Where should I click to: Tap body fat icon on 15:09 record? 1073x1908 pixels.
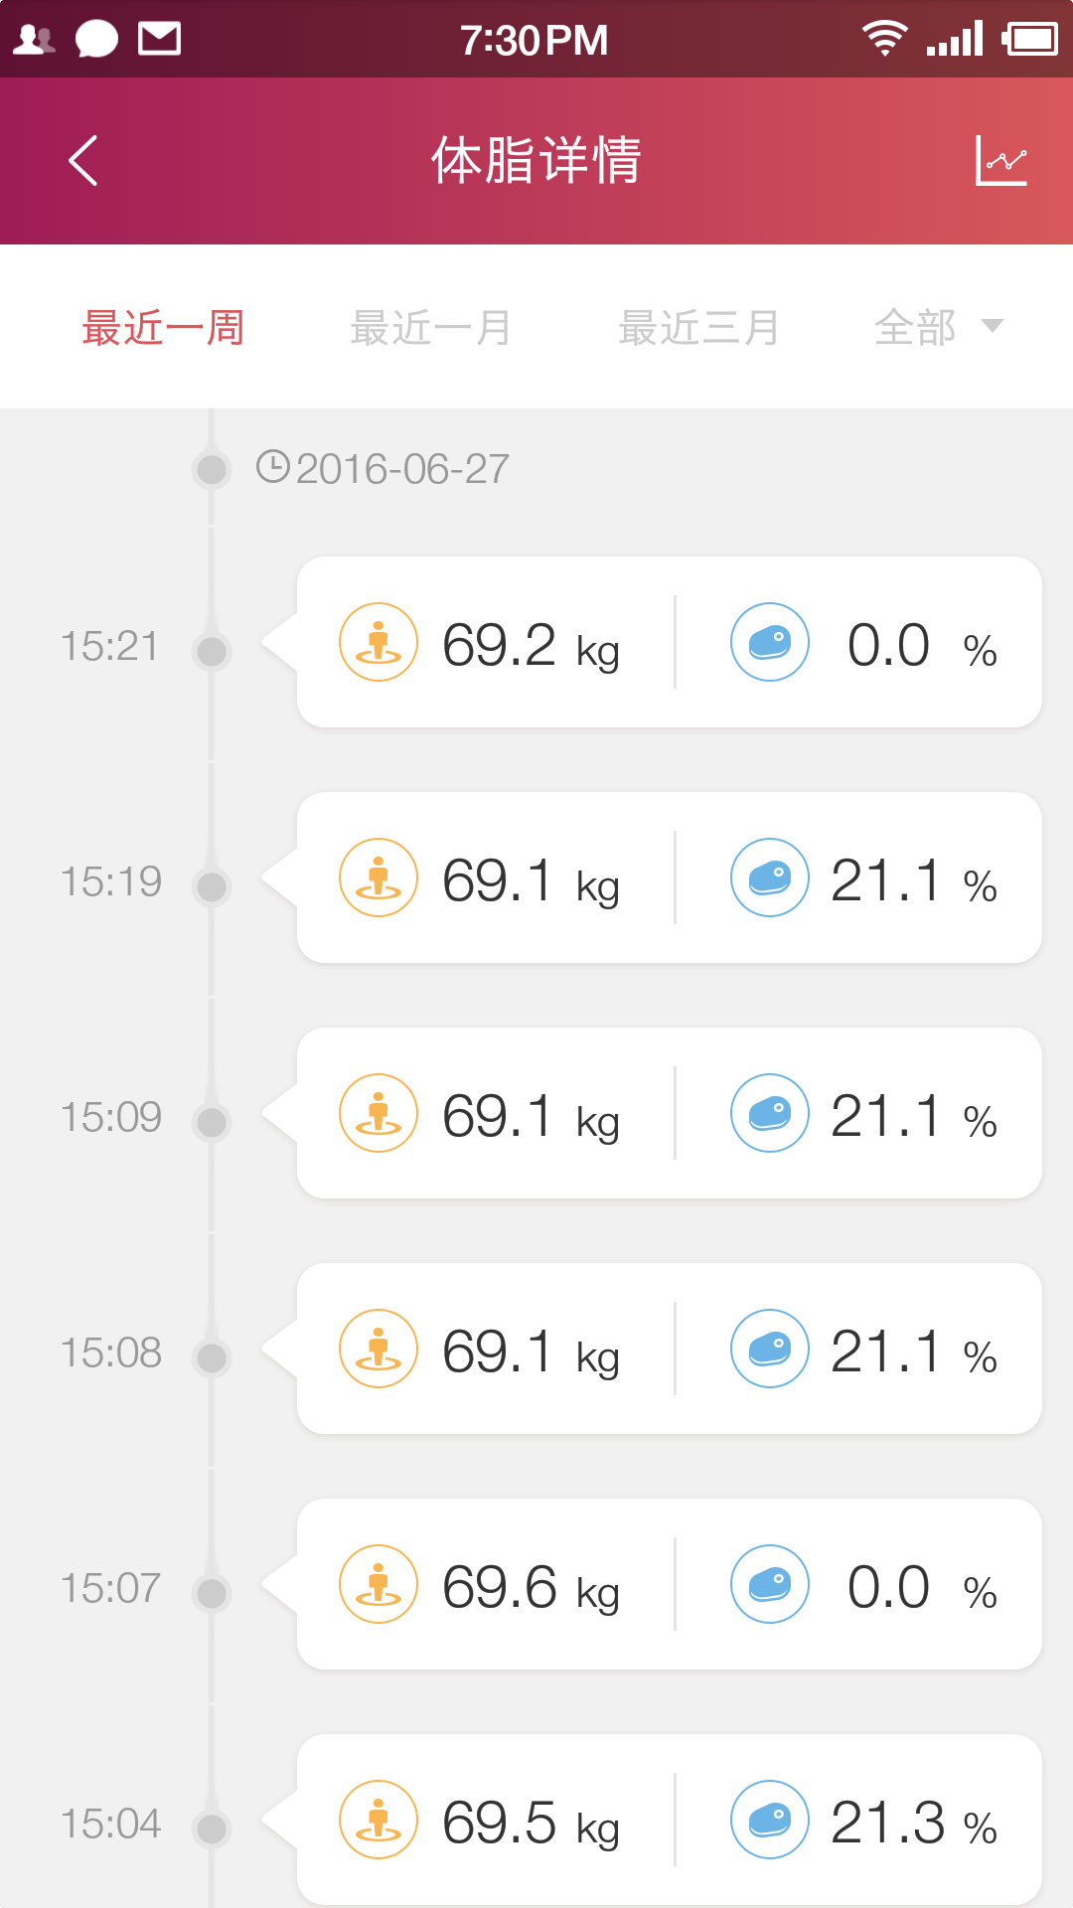(769, 1113)
